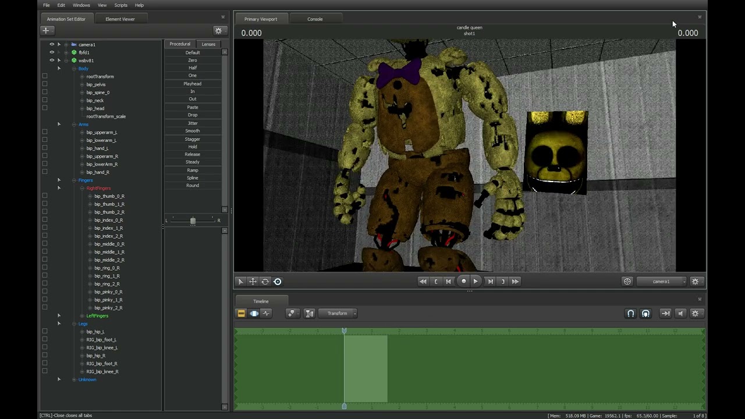Click the bookmark key mode icon

click(292, 313)
